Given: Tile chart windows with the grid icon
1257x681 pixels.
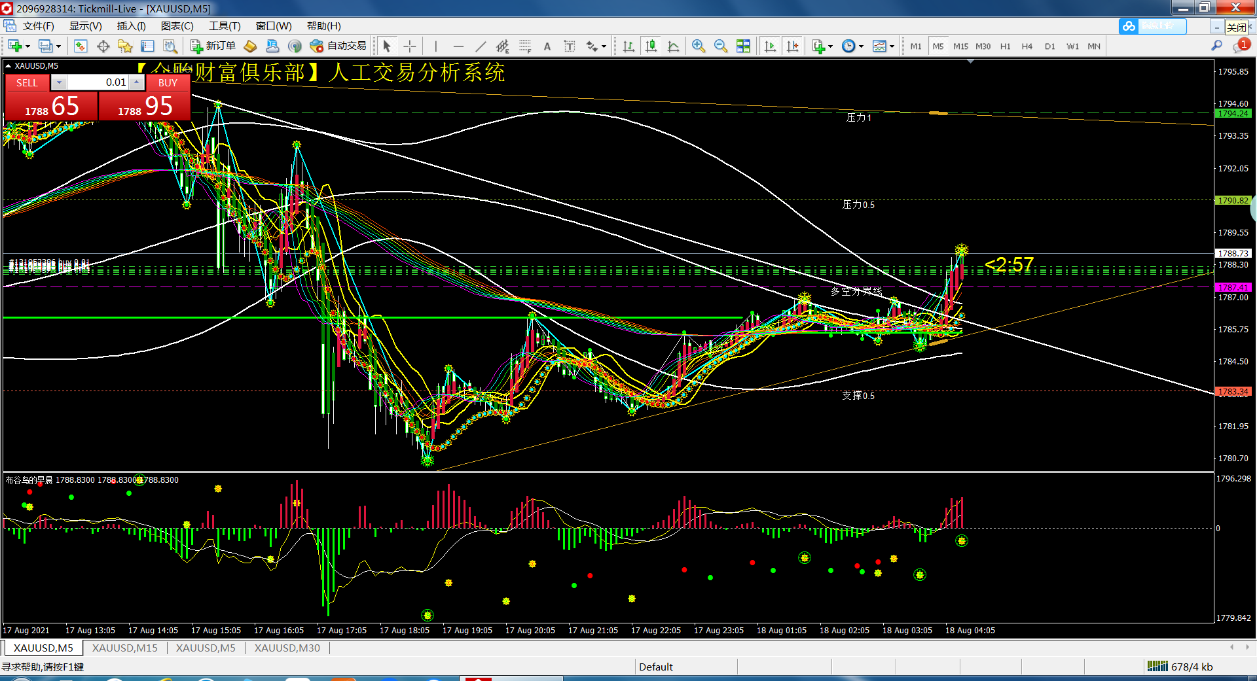Looking at the screenshot, I should pos(743,46).
